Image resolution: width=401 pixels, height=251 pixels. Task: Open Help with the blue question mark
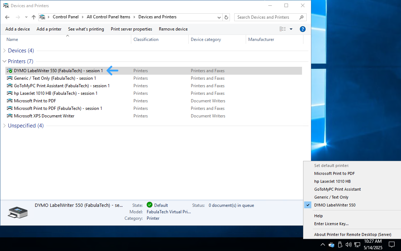[302, 29]
